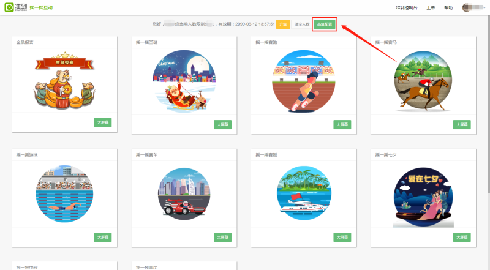Click the 摇一摇赛艇 card title

[x=266, y=155]
